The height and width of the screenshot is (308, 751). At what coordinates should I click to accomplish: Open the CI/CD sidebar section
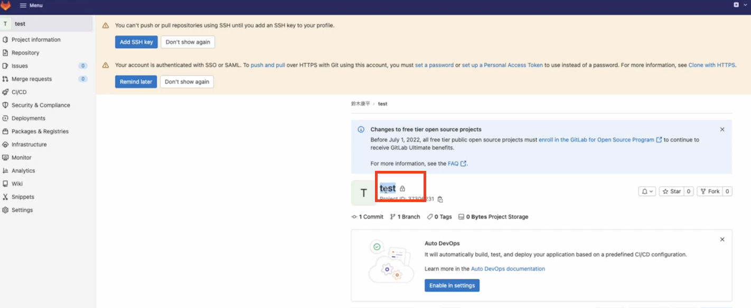tap(19, 92)
